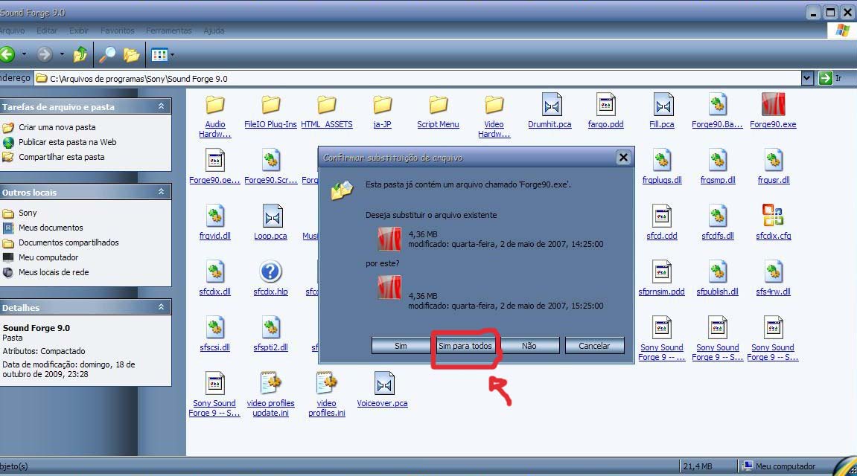Collapse the Detalhes panel
Screen dimensions: 857x476
(x=162, y=306)
